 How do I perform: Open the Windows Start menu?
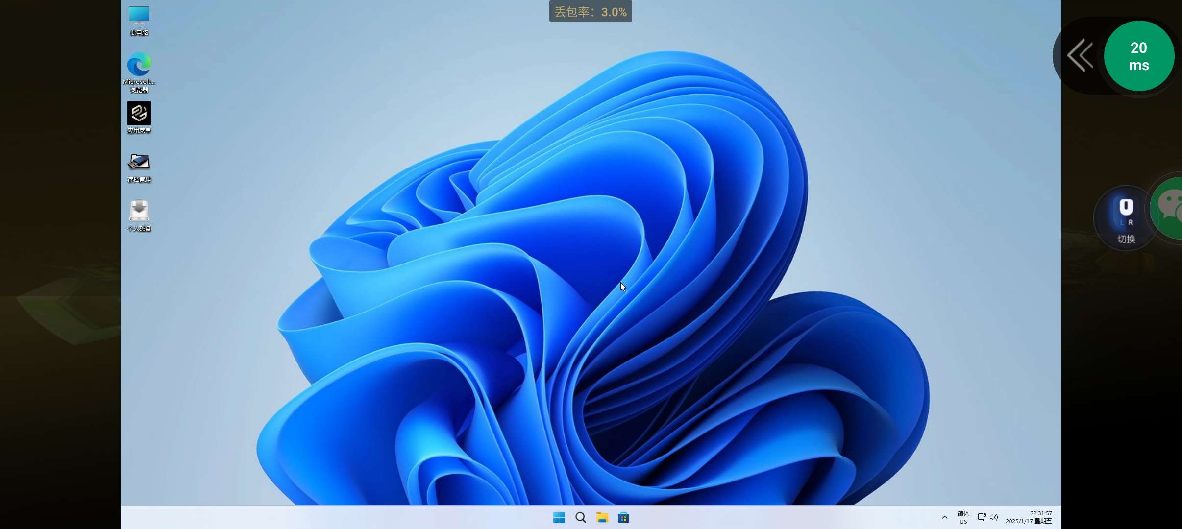[x=559, y=517]
